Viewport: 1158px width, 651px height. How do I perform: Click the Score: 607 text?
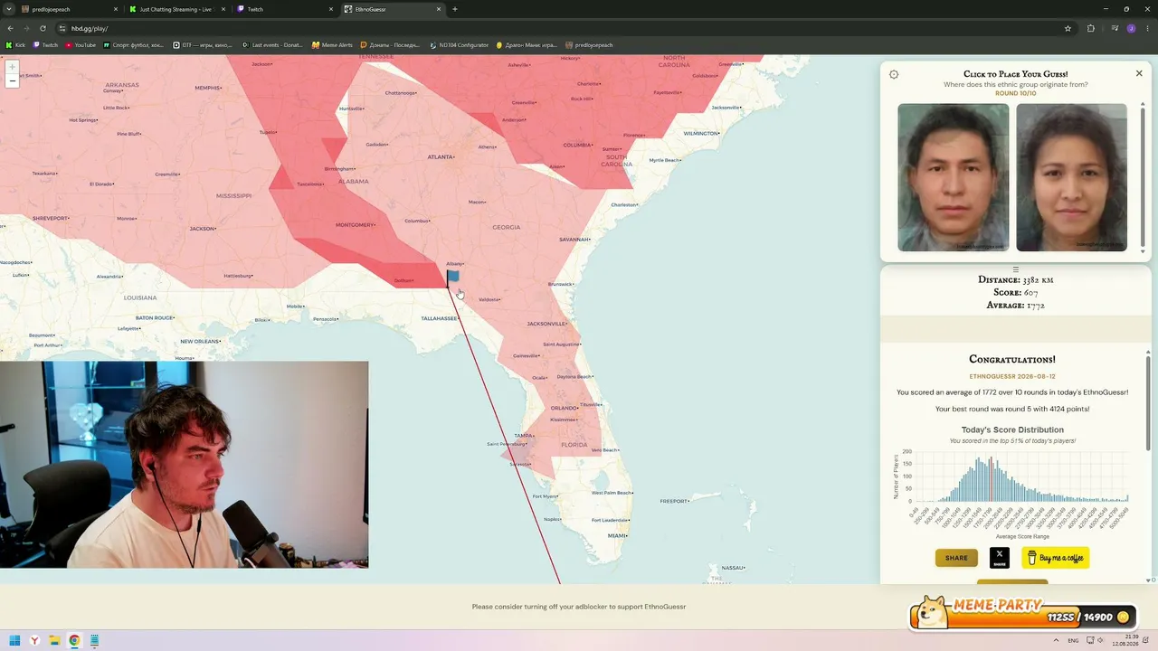point(1015,292)
